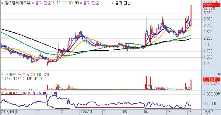Select the 60-day price moving average number
221x115 pixels.
[x=71, y=3]
